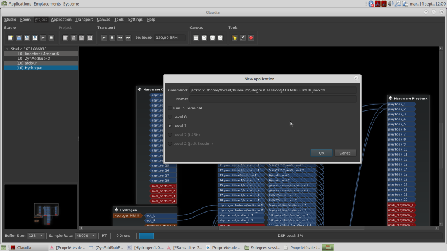Click the canvas mini preview thumbnail
The image size is (447, 251).
41,206
